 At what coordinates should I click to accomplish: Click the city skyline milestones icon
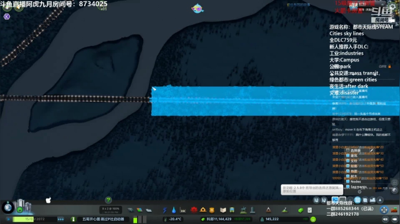pos(23,206)
